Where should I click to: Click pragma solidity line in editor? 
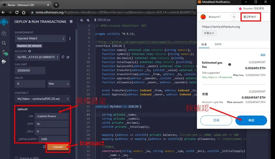[x=115, y=34]
